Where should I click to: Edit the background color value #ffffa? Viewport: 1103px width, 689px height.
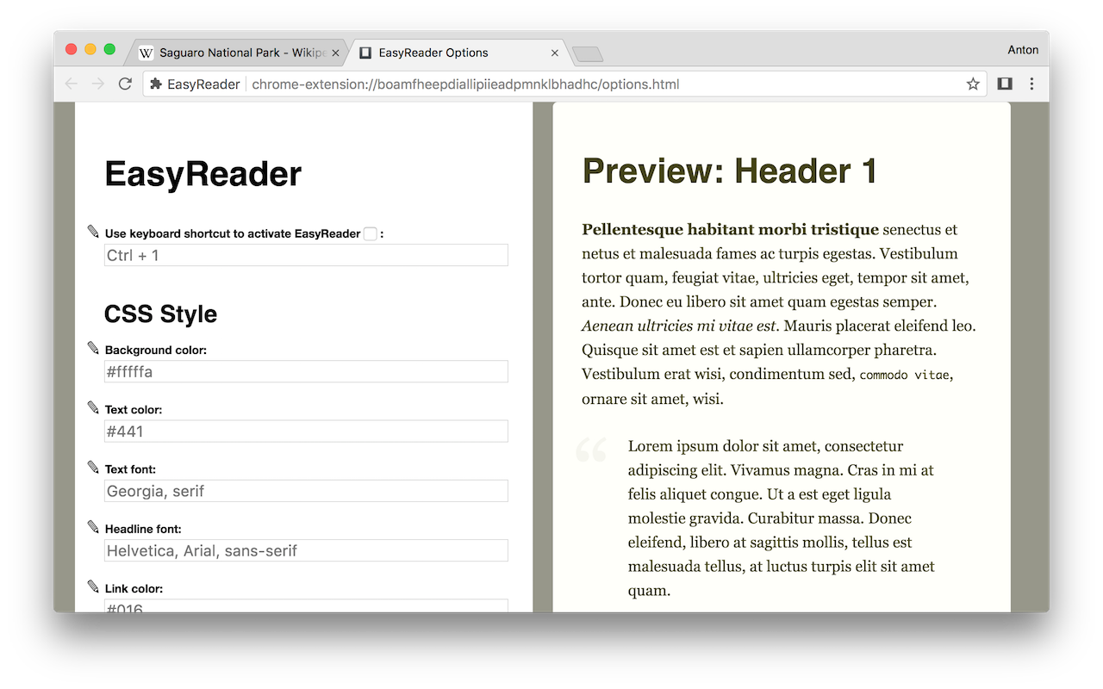click(306, 371)
